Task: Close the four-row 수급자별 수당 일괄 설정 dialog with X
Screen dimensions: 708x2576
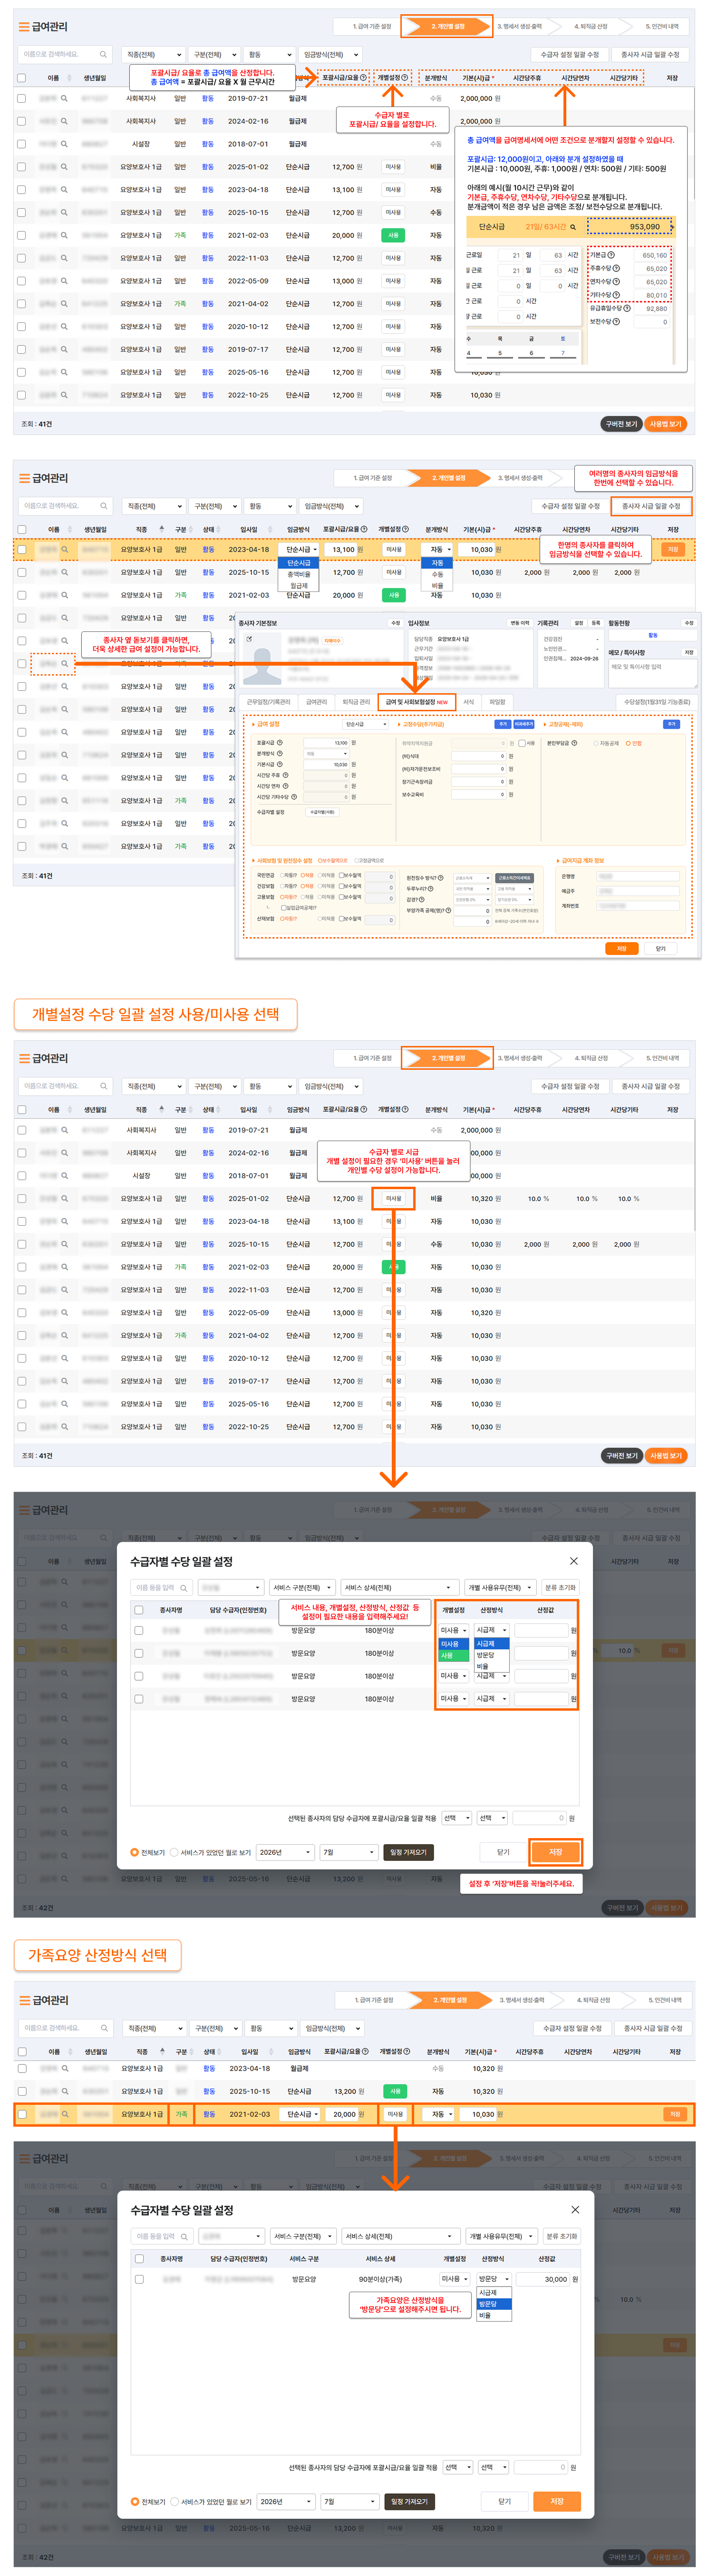Action: click(574, 1561)
